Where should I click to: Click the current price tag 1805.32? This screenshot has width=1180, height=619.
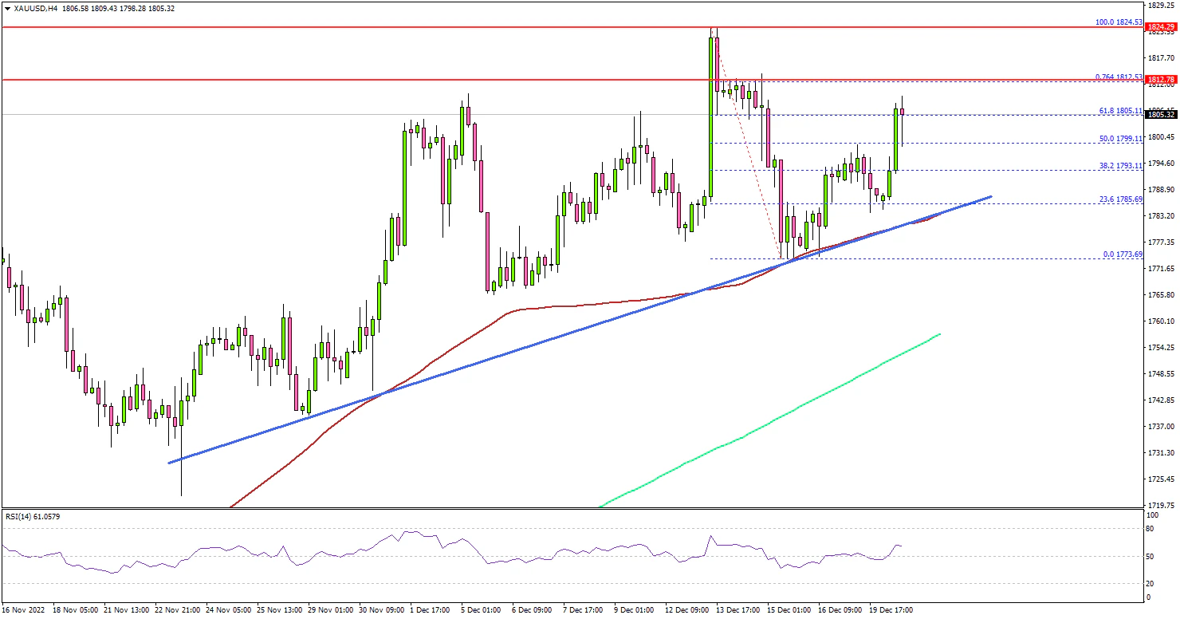tap(1160, 115)
